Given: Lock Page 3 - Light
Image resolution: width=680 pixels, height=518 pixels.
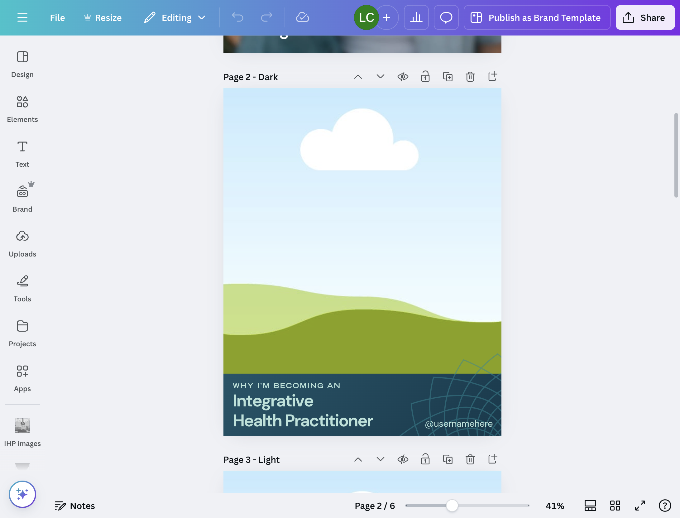Looking at the screenshot, I should click(425, 459).
